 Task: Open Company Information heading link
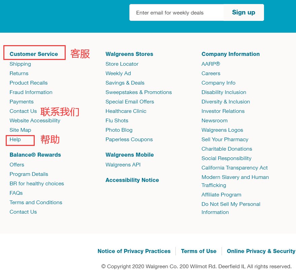(231, 54)
